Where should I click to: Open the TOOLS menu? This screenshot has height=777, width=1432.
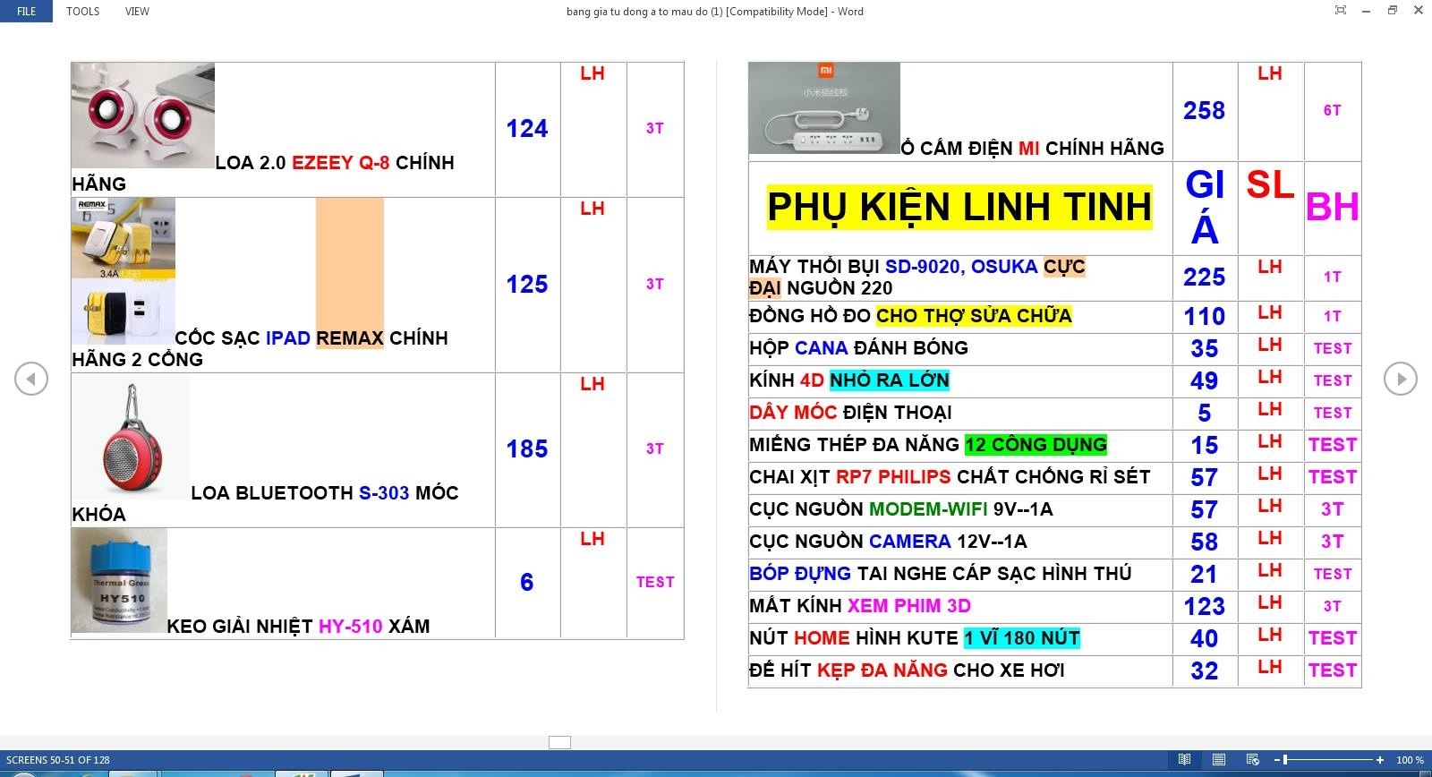82,12
